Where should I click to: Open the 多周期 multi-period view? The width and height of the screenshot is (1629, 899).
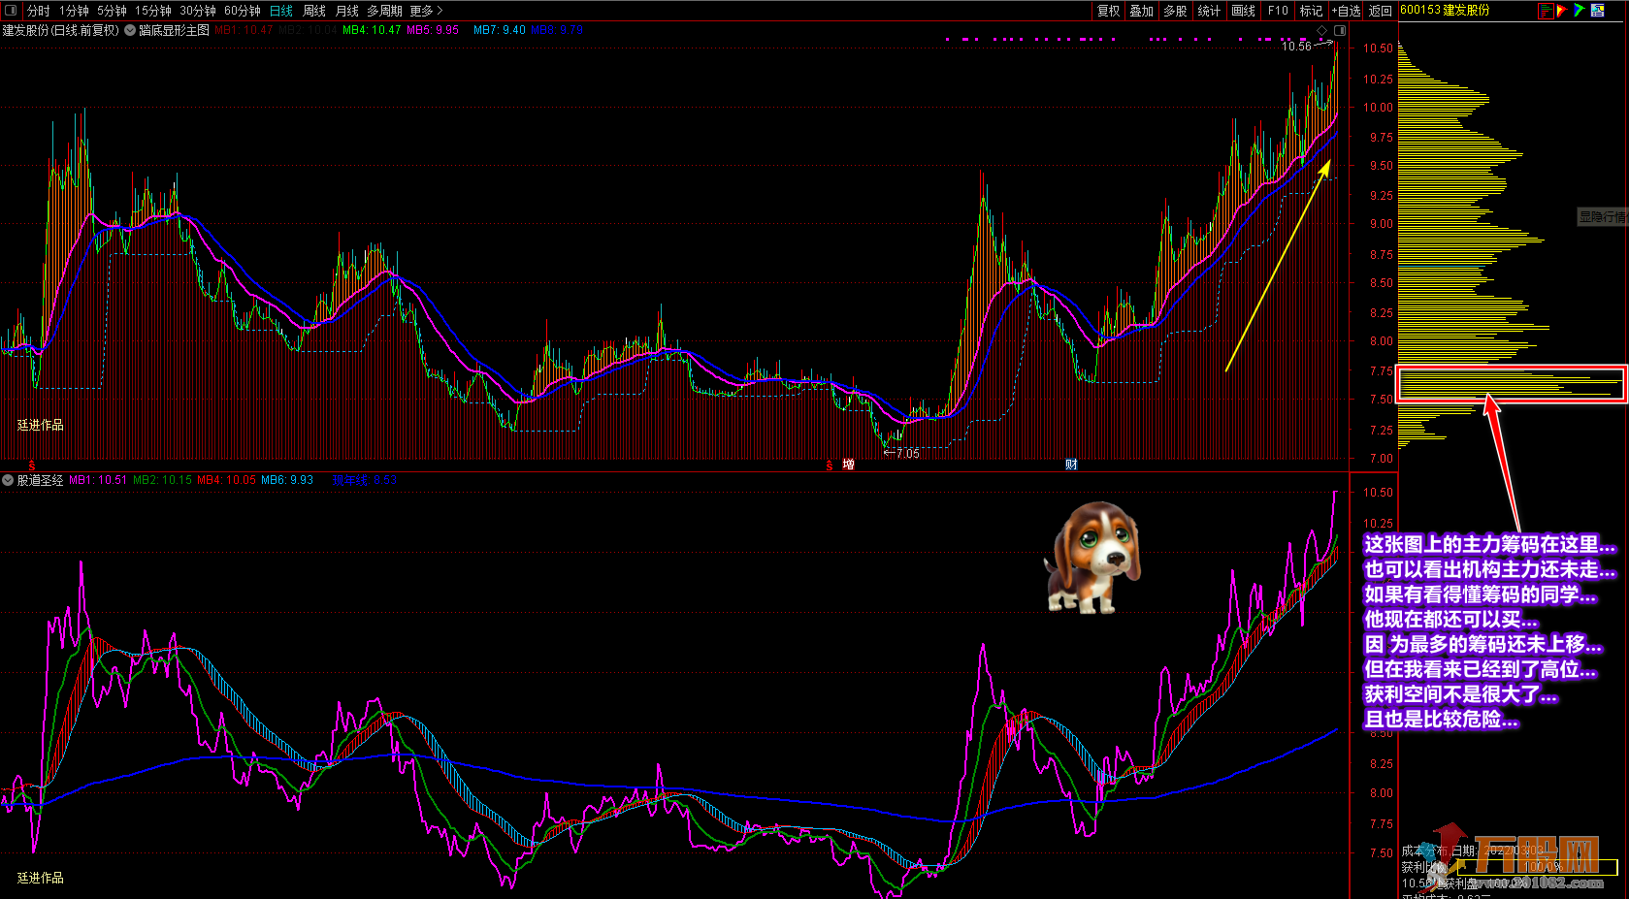[384, 11]
